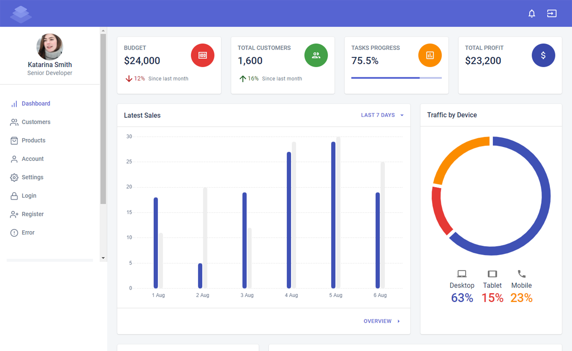Click the Settings gear icon
Screen dimensions: 572x351
pyautogui.click(x=14, y=177)
